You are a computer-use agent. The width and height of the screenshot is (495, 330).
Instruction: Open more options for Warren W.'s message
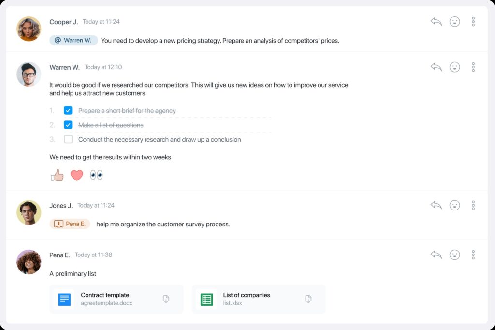(473, 67)
